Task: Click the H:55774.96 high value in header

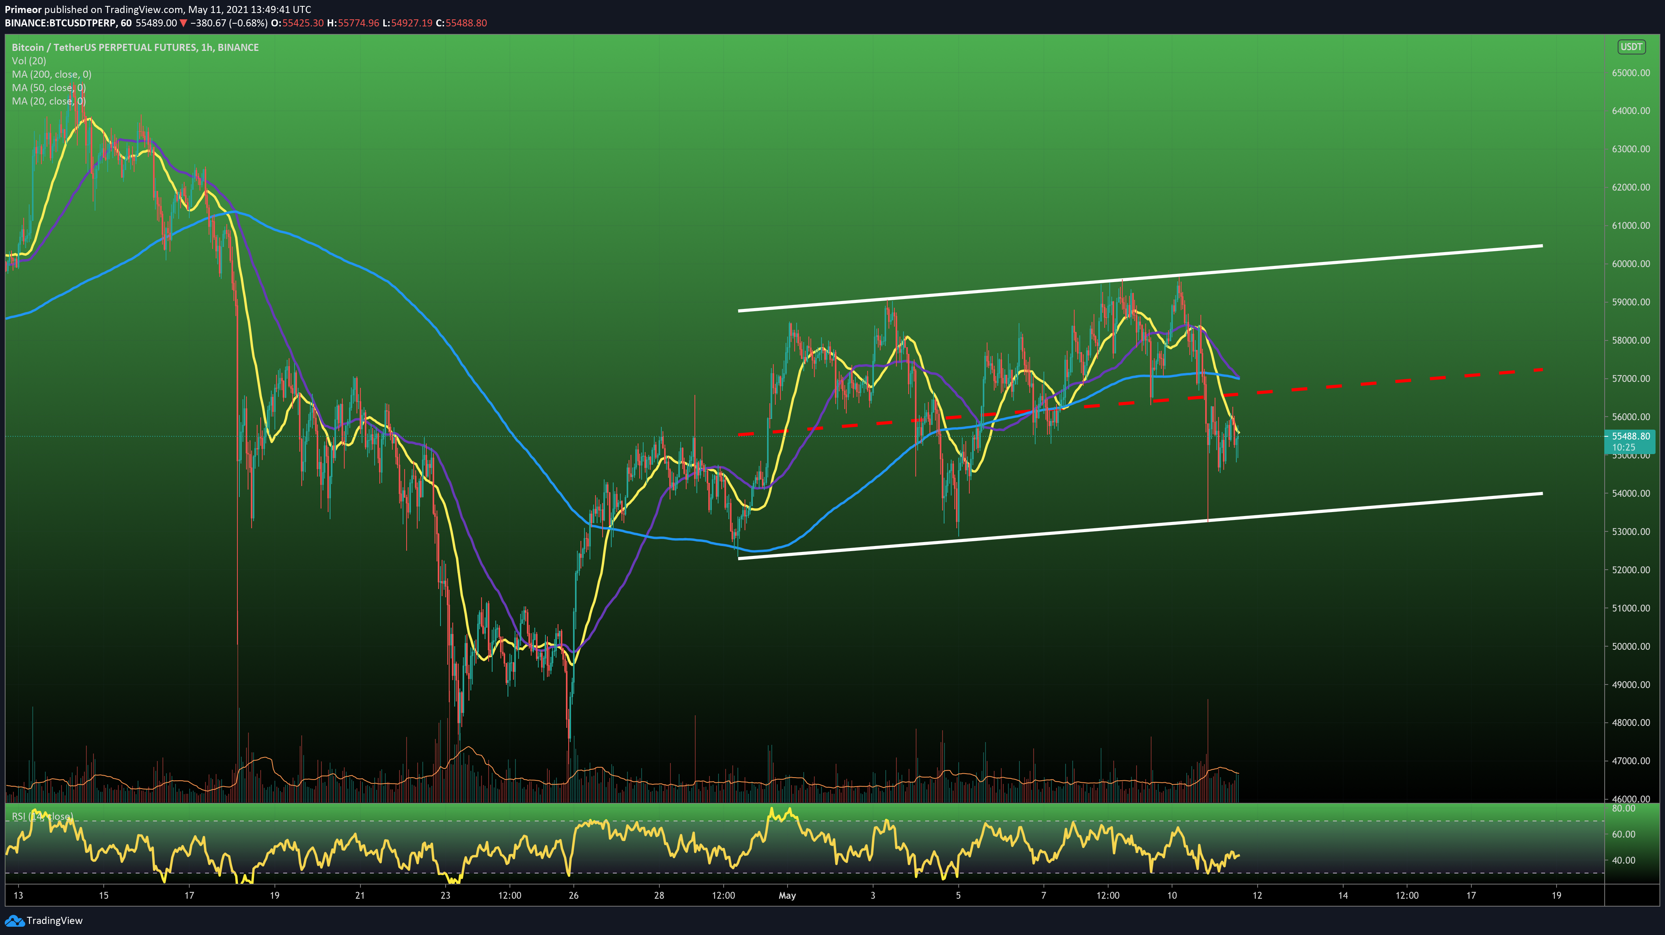Action: (353, 23)
